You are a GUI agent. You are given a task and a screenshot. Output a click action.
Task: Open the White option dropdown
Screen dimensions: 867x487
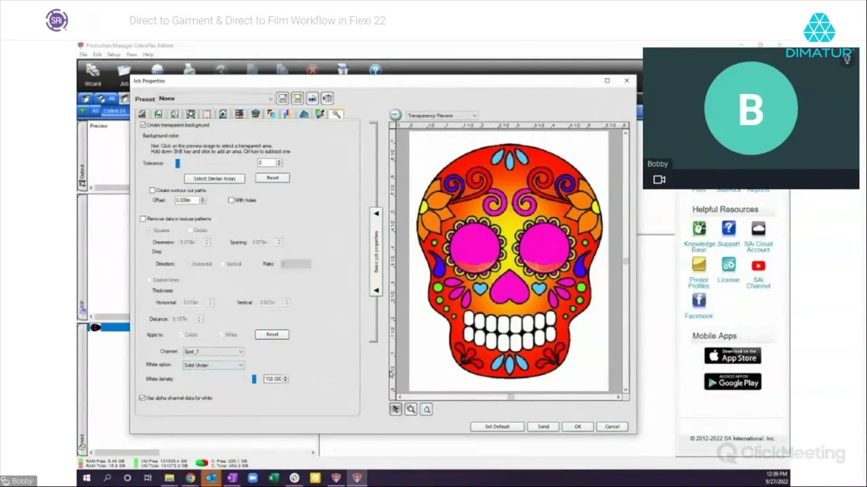tap(213, 365)
